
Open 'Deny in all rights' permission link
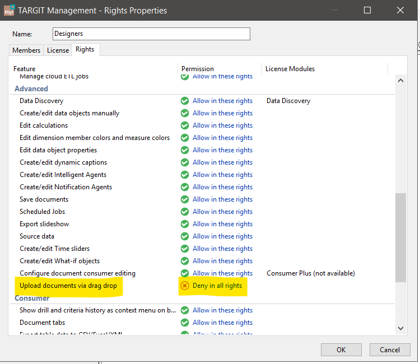217,286
